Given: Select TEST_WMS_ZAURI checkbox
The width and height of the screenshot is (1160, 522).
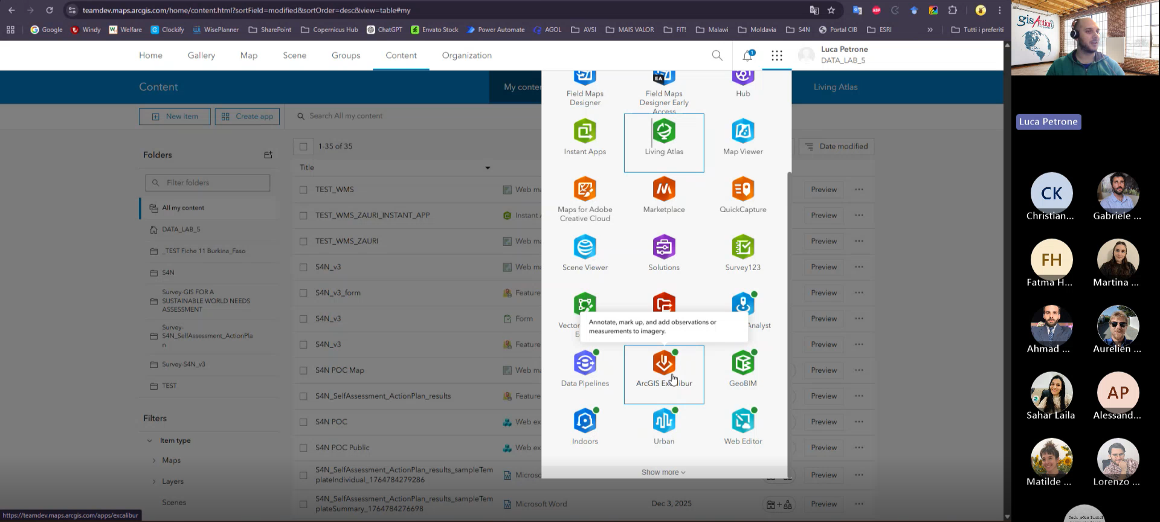Looking at the screenshot, I should (x=303, y=241).
